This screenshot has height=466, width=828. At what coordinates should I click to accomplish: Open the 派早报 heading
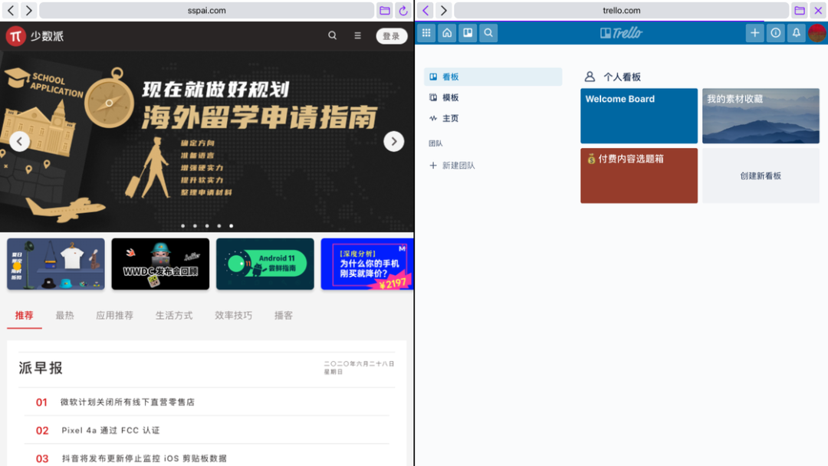click(41, 368)
